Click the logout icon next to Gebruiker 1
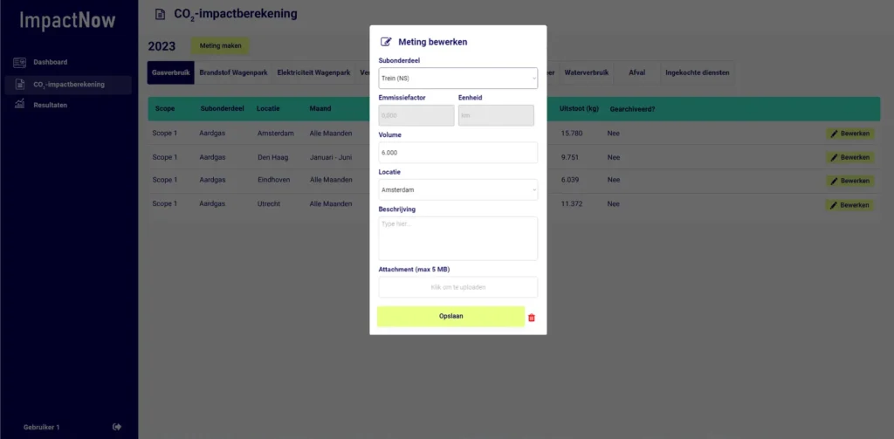894x439 pixels. [117, 427]
